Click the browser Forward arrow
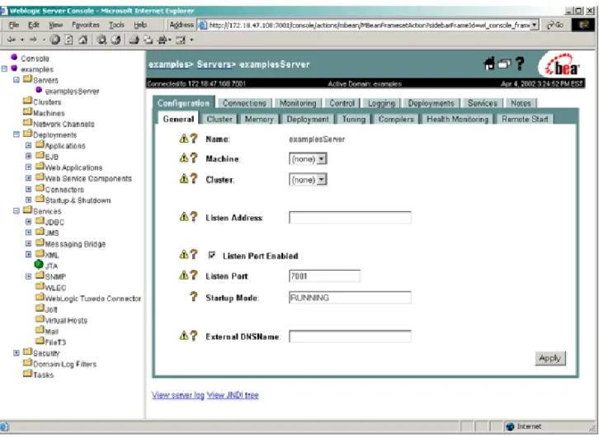 [x=33, y=40]
